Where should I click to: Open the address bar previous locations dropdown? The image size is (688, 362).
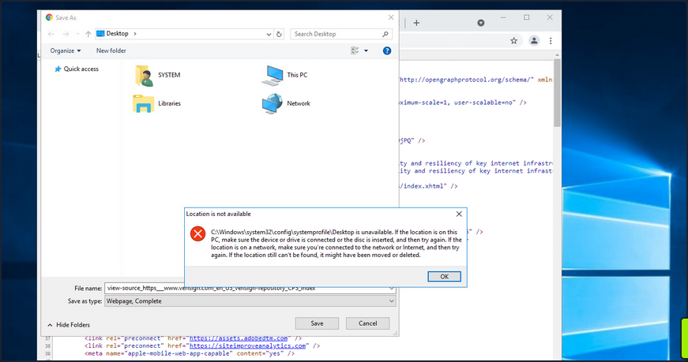click(269, 34)
